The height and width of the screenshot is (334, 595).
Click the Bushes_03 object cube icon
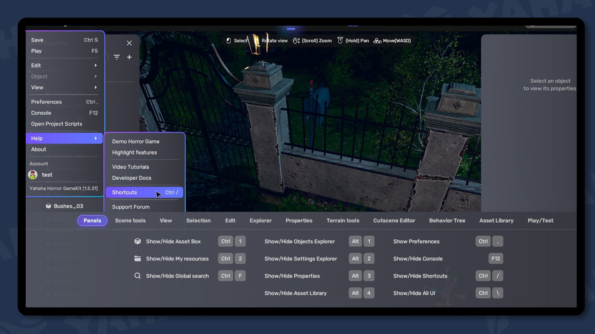[48, 206]
